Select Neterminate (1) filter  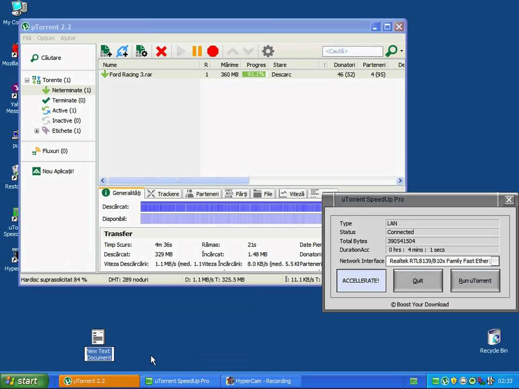click(x=66, y=90)
